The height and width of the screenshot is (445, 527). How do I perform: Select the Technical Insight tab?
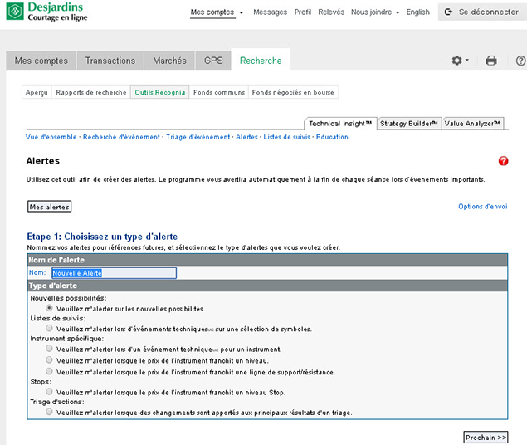point(340,124)
